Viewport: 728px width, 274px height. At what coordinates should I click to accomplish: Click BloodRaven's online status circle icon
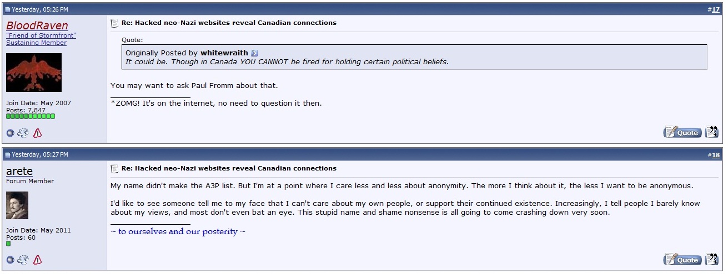(x=10, y=133)
